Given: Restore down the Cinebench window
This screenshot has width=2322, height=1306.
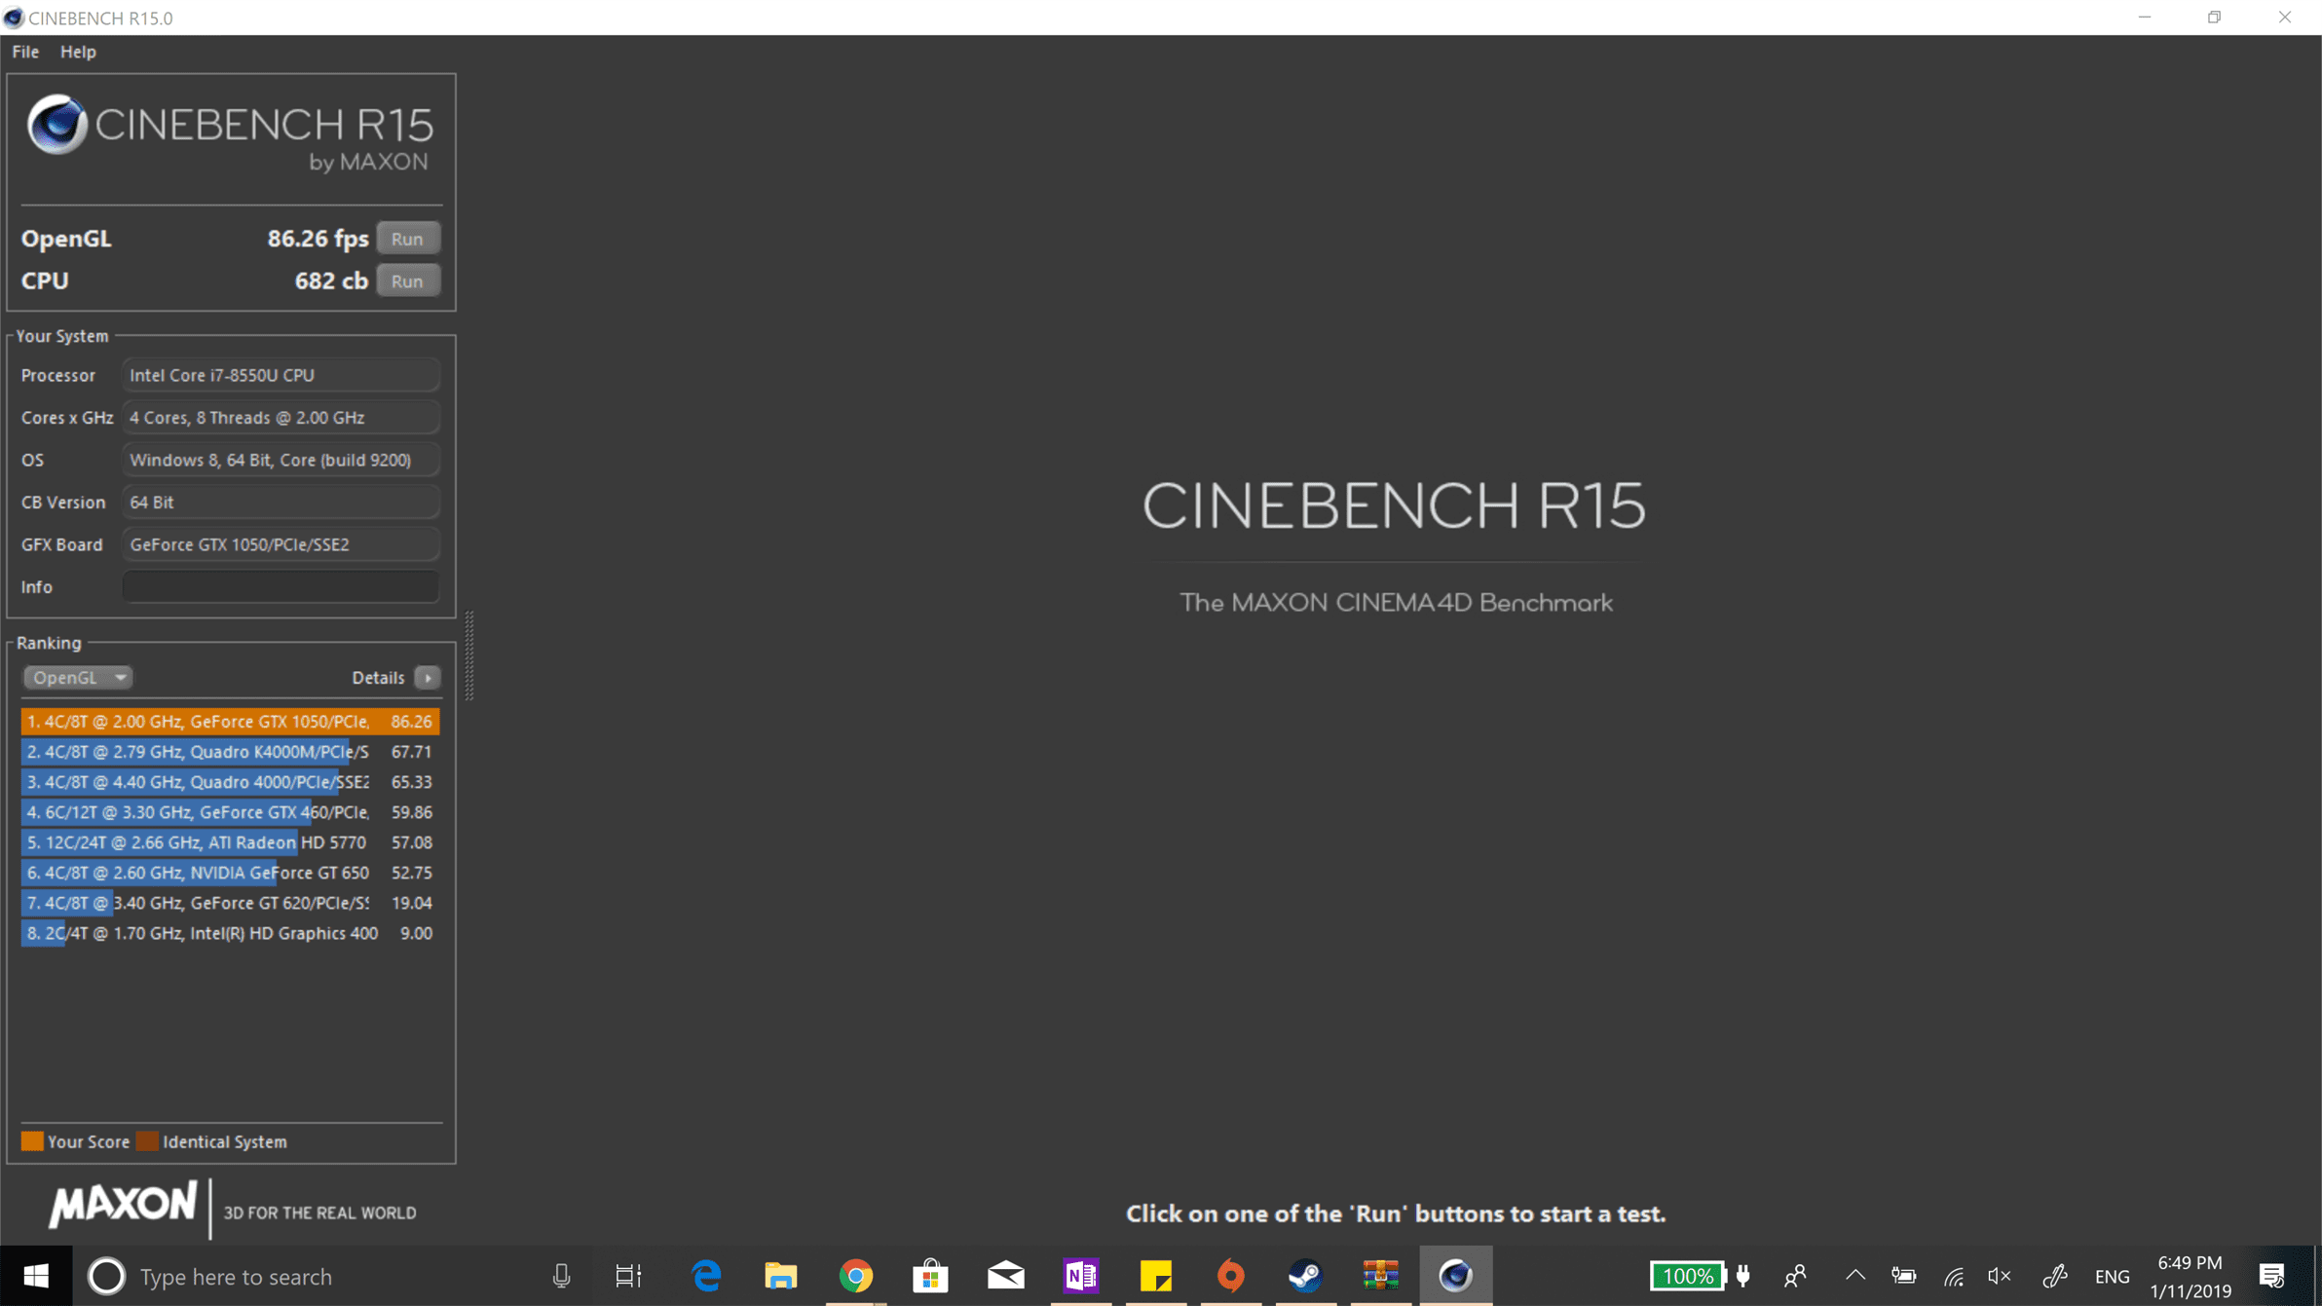Looking at the screenshot, I should [2215, 18].
